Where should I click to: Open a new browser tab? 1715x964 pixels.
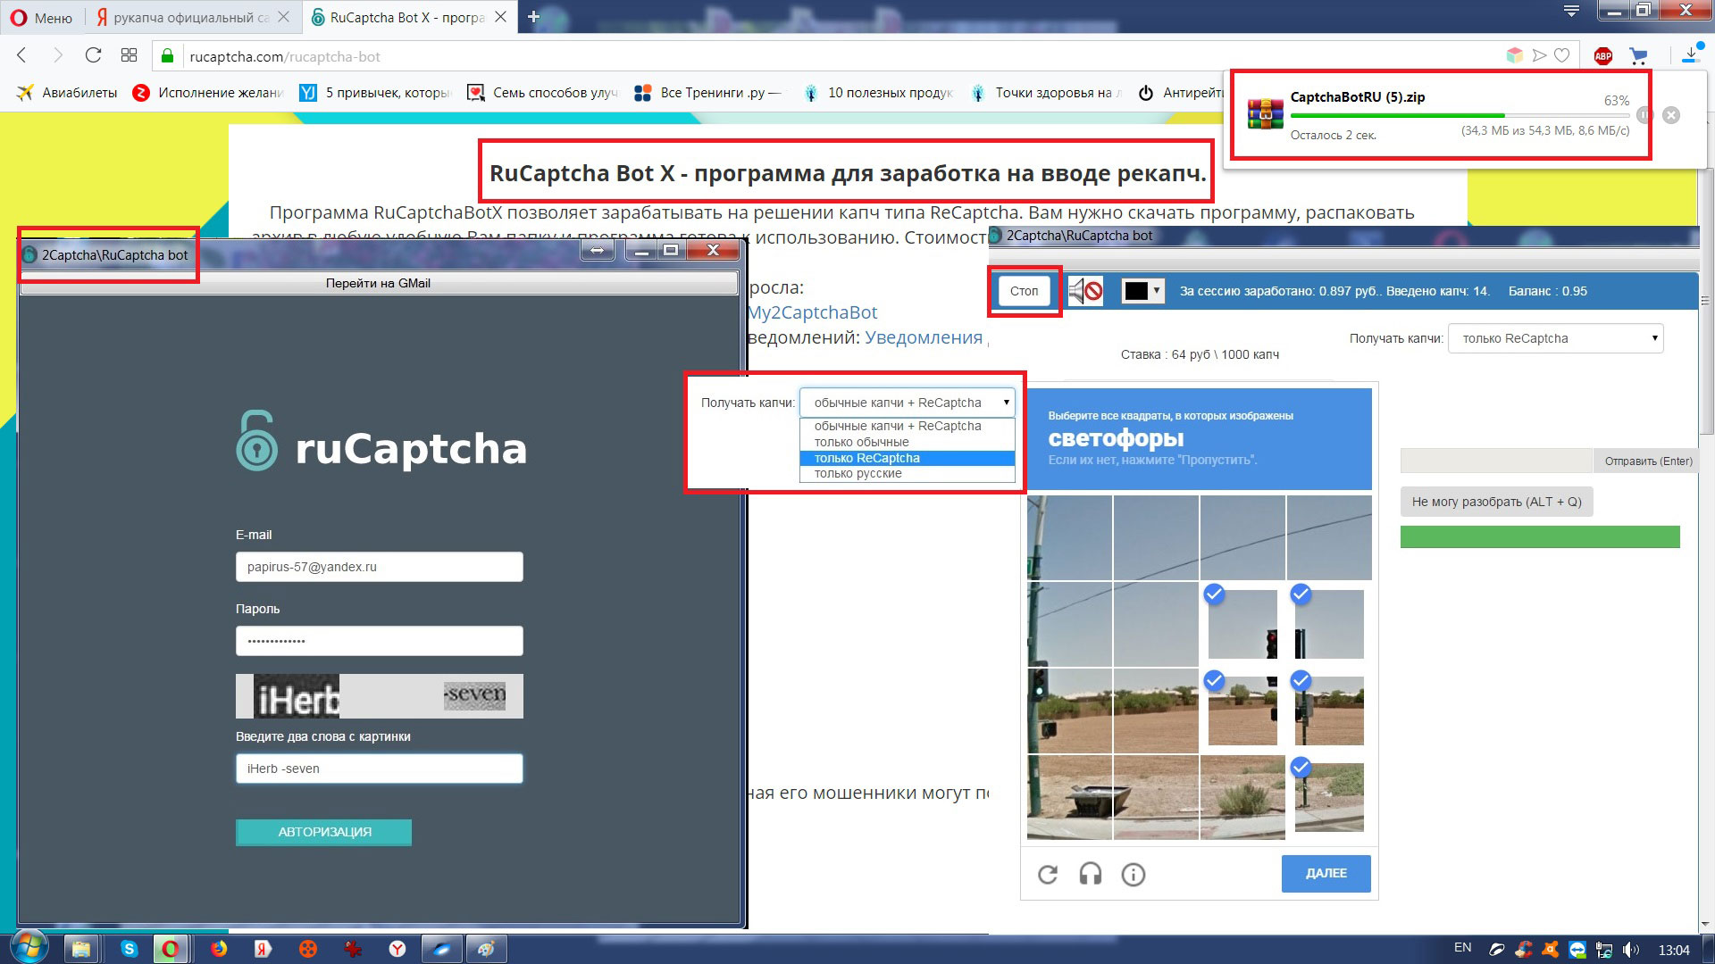[x=533, y=17]
